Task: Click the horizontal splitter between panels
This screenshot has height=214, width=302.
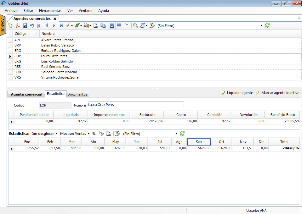Action: click(x=154, y=88)
